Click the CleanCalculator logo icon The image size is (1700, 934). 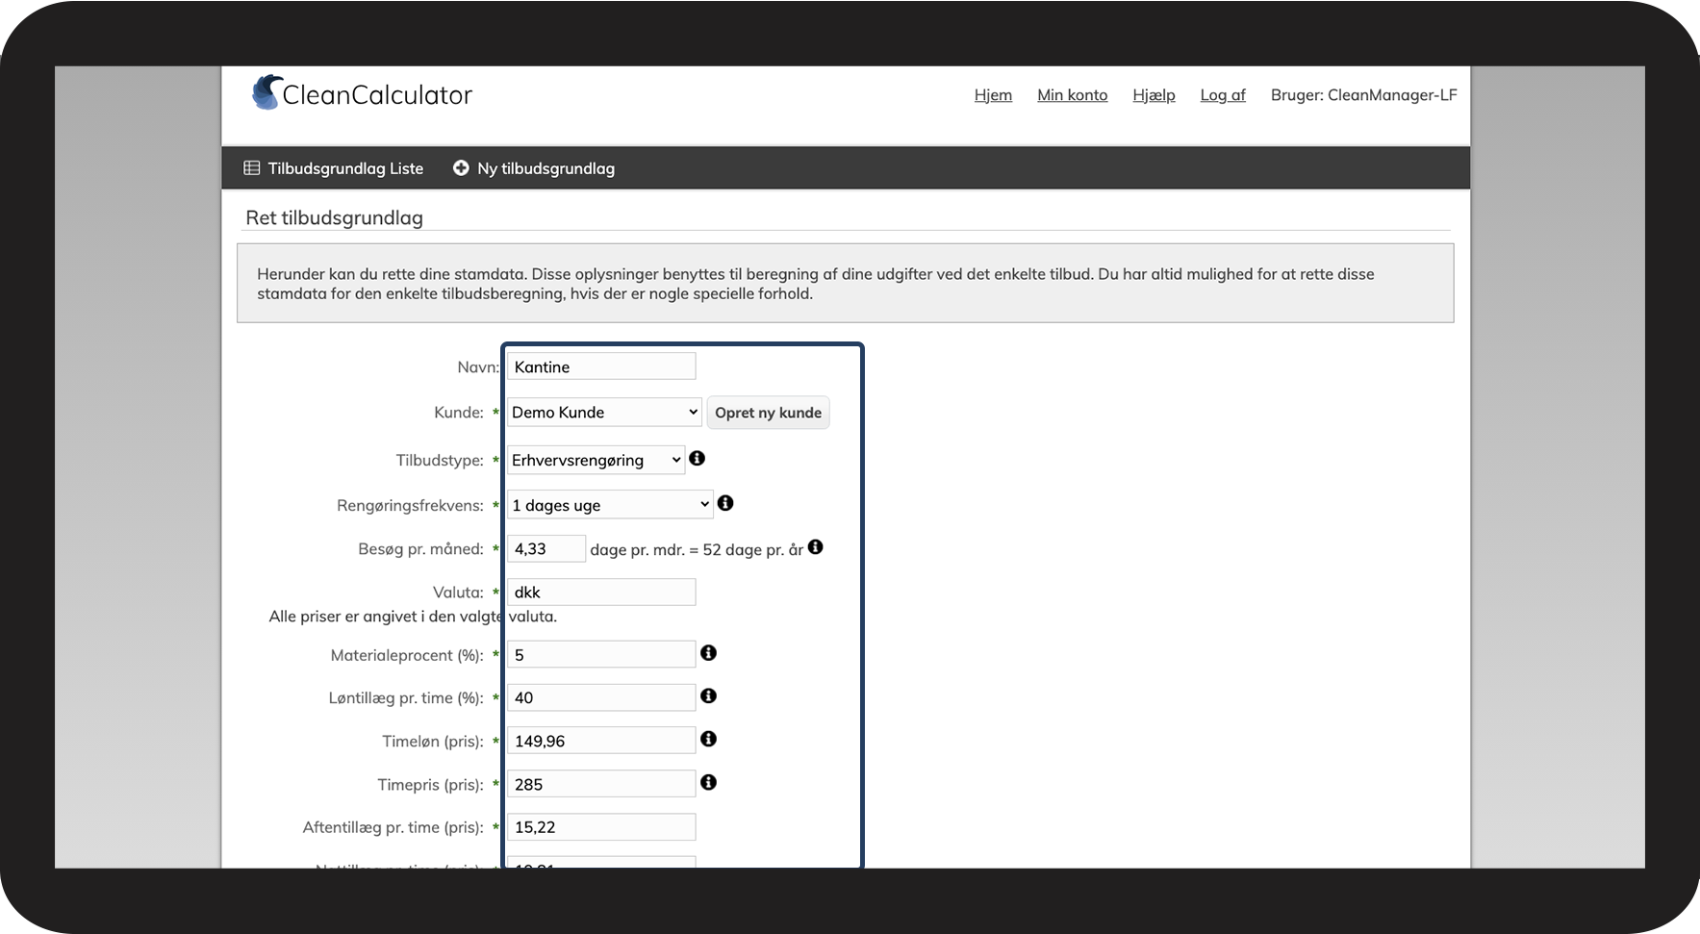(x=266, y=93)
